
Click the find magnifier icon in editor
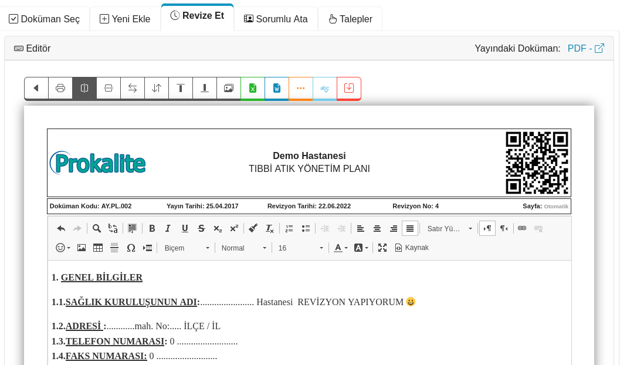click(x=97, y=229)
